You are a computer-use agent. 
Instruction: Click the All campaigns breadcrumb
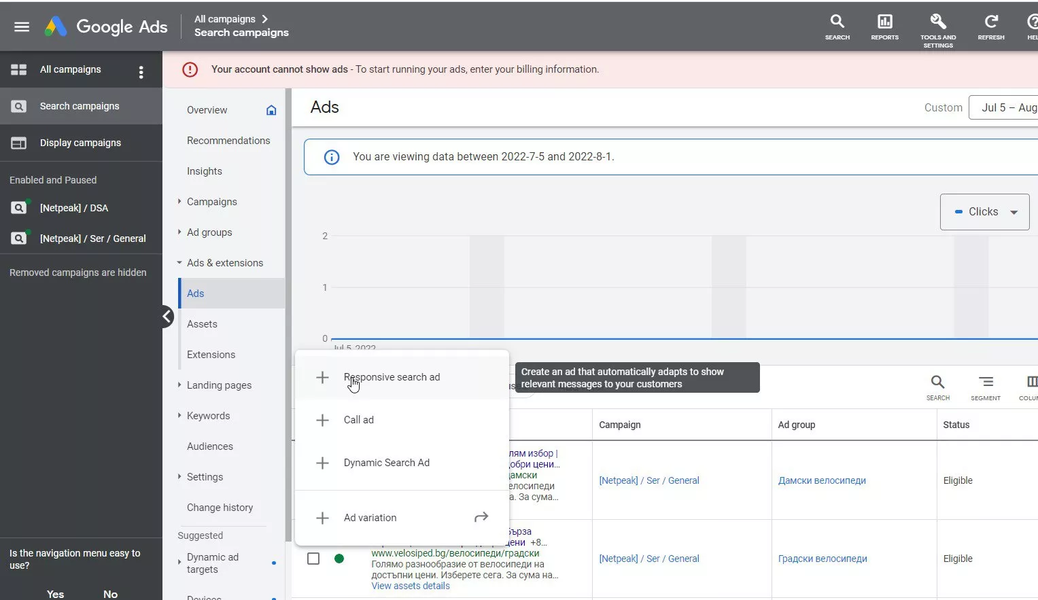click(225, 19)
